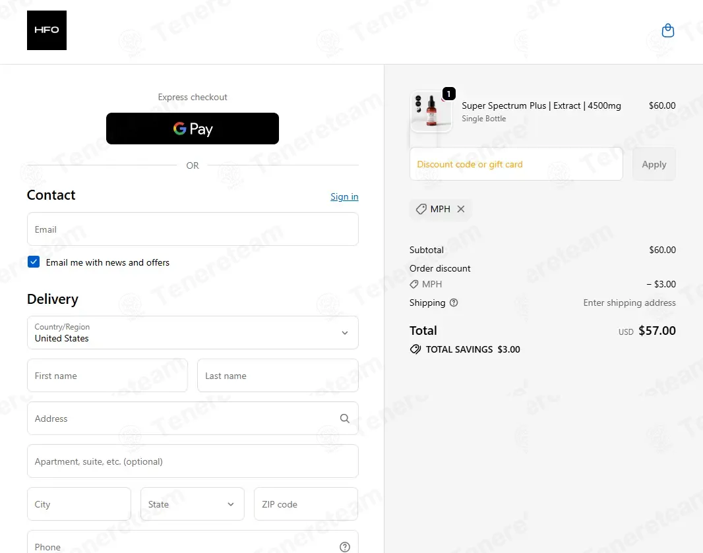Click the MPH tag icon under Order discount
The width and height of the screenshot is (703, 553).
(x=413, y=284)
